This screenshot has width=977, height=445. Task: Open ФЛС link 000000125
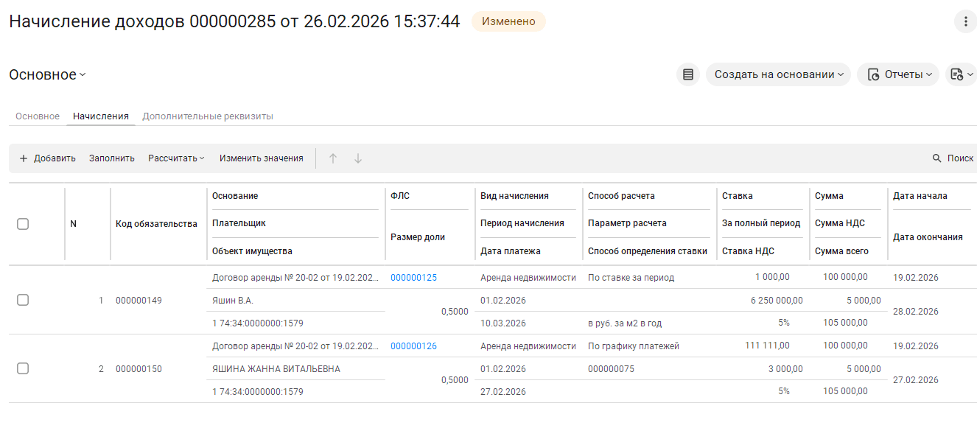(x=413, y=278)
